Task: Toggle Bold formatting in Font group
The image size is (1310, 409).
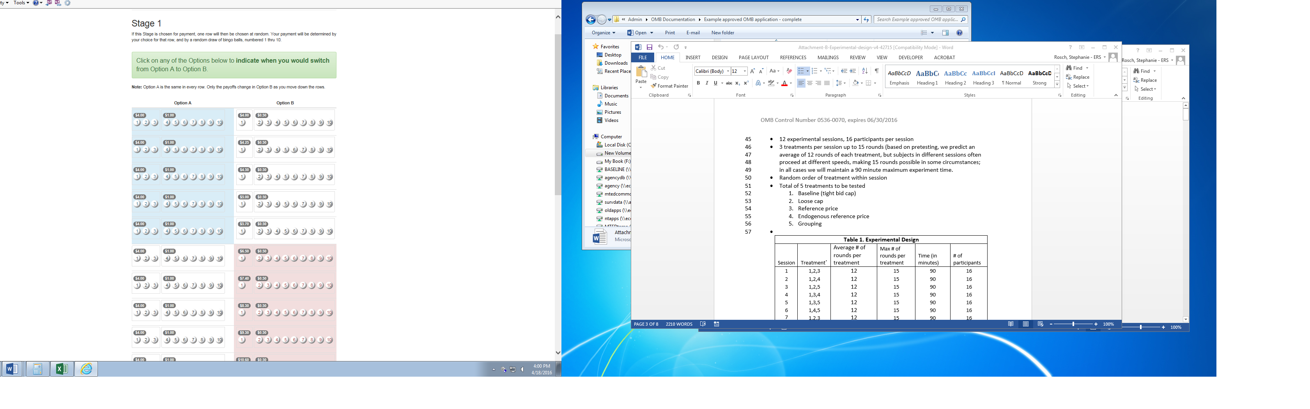Action: pyautogui.click(x=698, y=83)
